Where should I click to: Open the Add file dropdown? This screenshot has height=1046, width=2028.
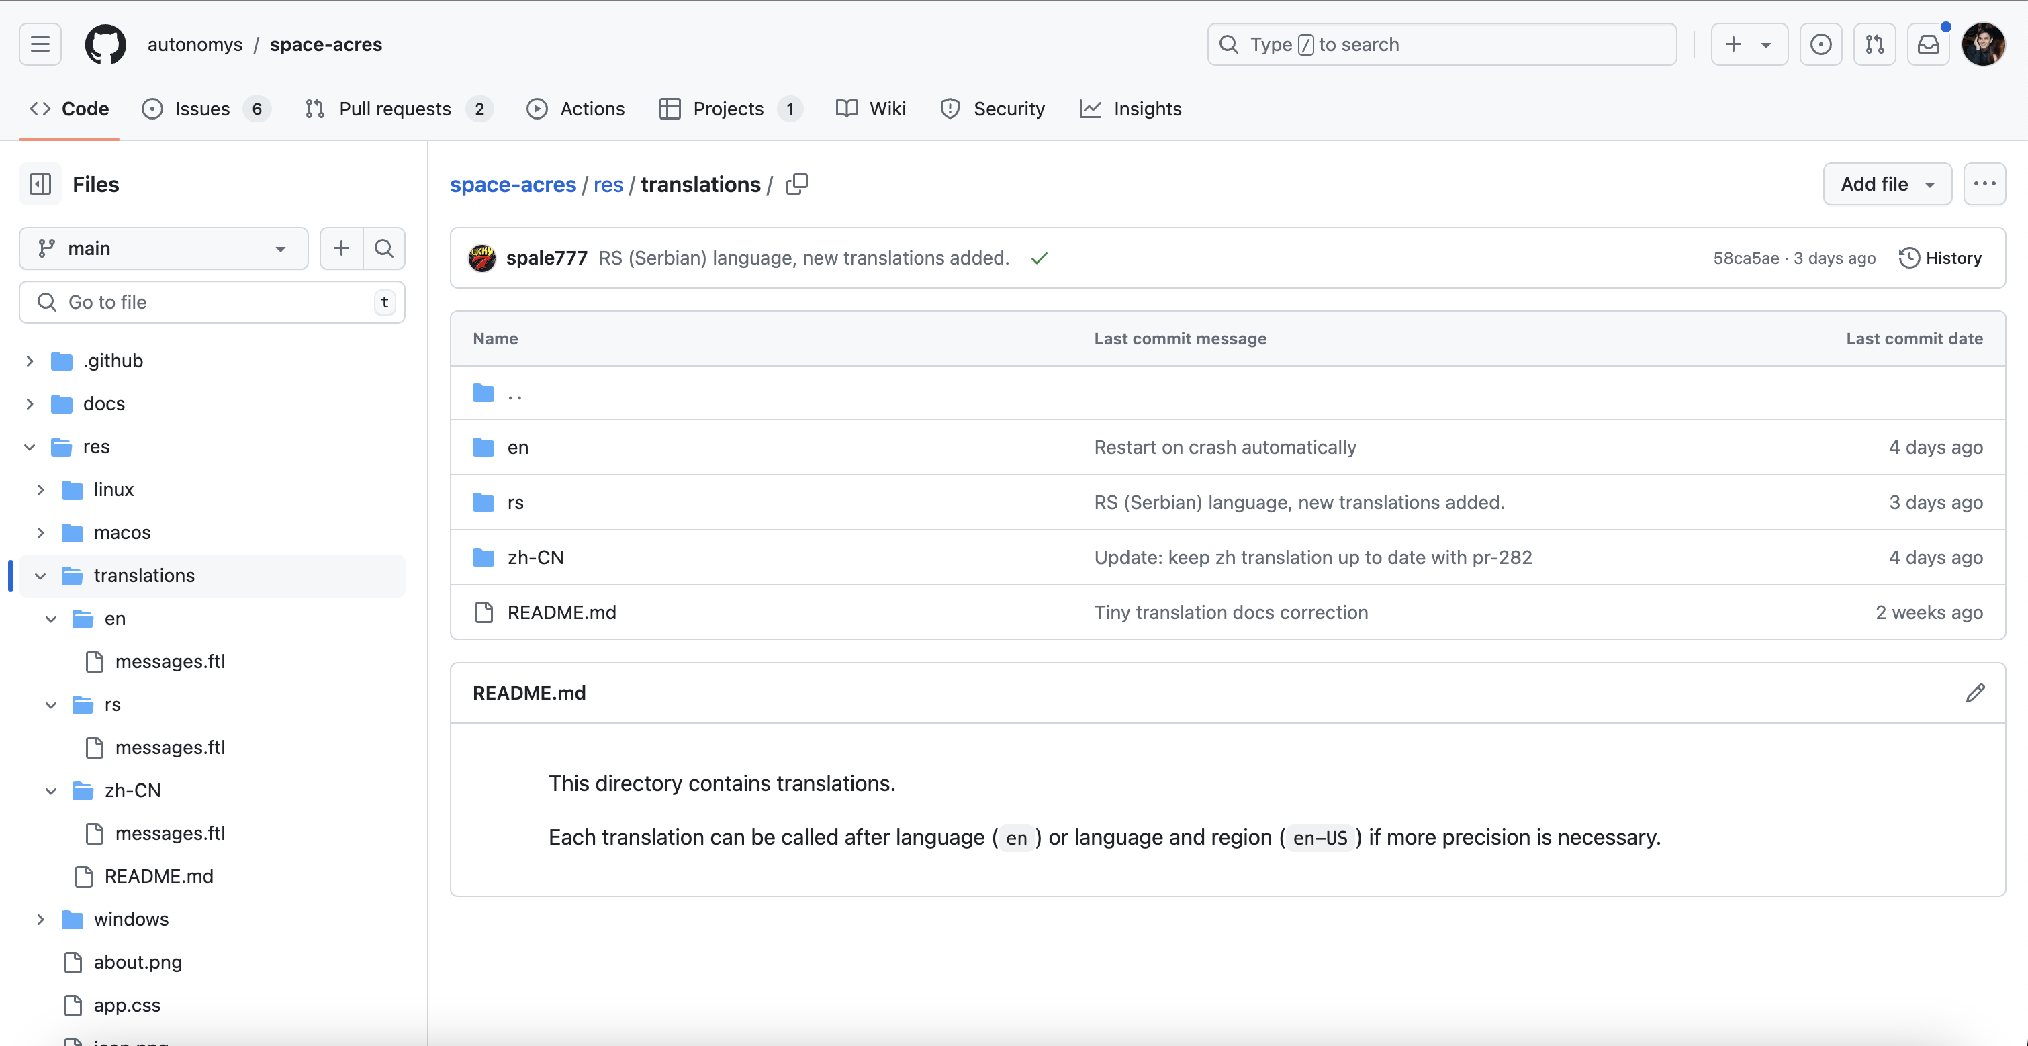[1886, 184]
